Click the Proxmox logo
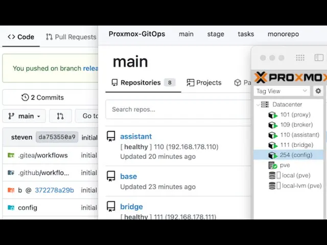Screen dimensions: 327x245 pos(291,78)
